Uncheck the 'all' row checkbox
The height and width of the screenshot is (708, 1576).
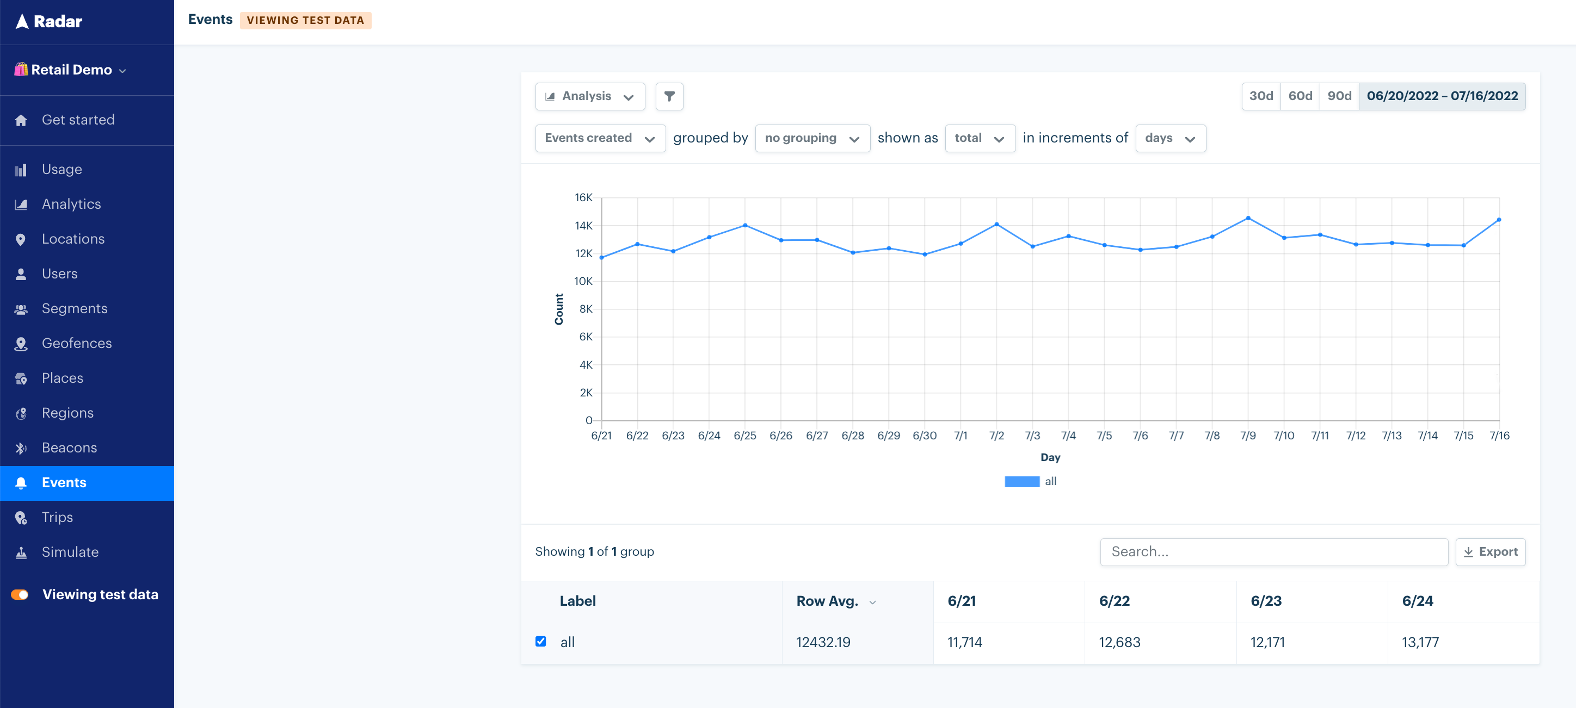[540, 641]
